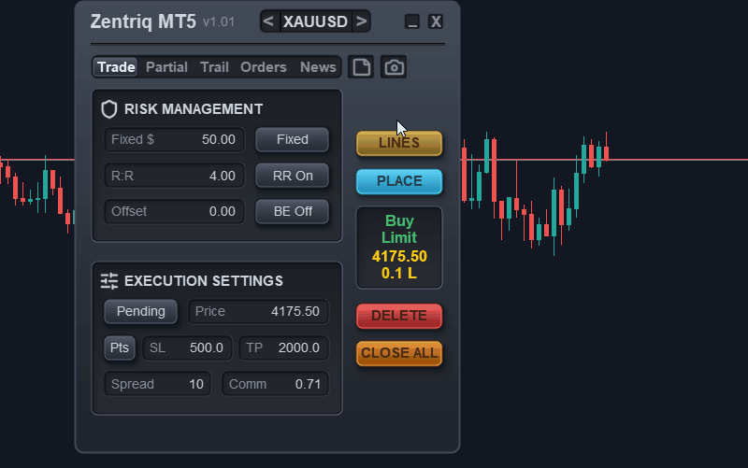
Task: Take a screenshot with the camera icon
Action: click(394, 67)
